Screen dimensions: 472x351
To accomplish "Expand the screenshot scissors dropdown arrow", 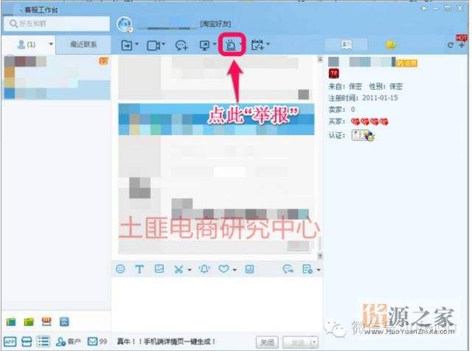I will [190, 270].
